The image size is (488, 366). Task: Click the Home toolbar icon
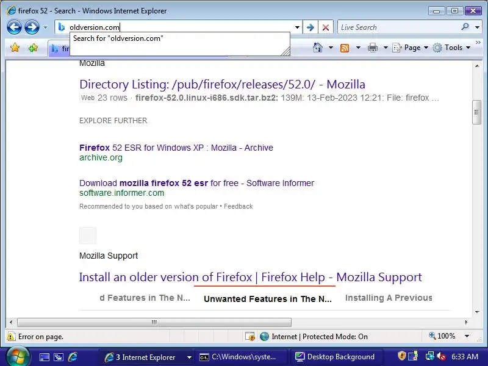tap(318, 48)
